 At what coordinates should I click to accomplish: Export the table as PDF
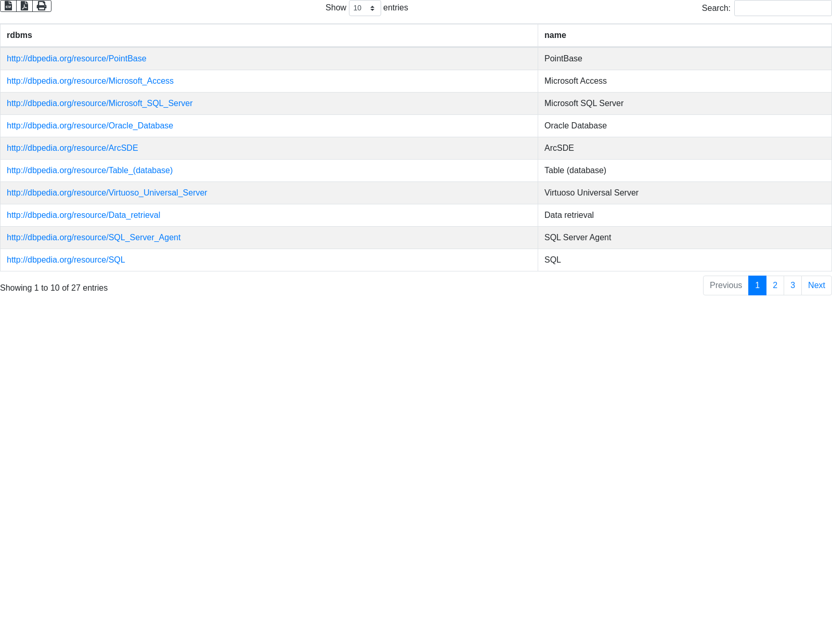24,6
